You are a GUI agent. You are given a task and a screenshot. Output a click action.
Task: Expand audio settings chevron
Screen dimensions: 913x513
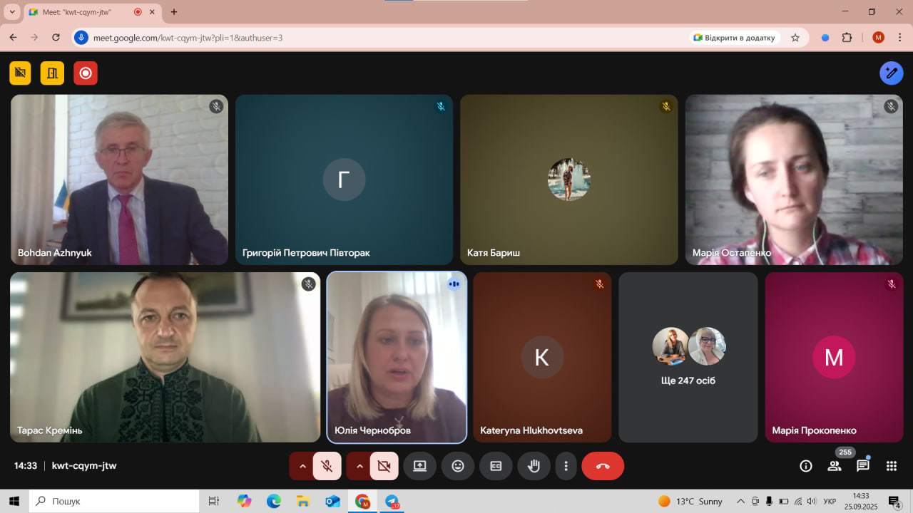point(302,466)
